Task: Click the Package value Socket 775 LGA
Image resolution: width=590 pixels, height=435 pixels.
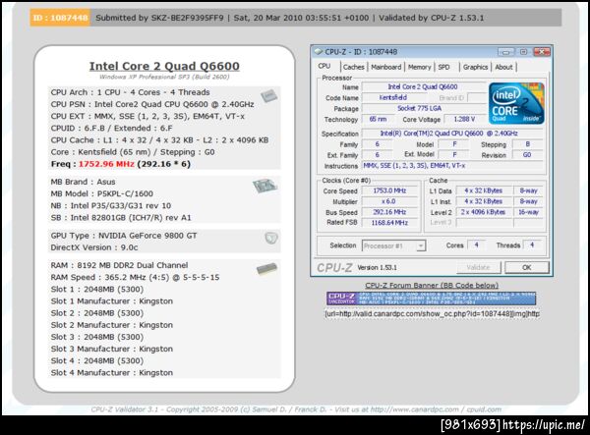Action: 423,108
